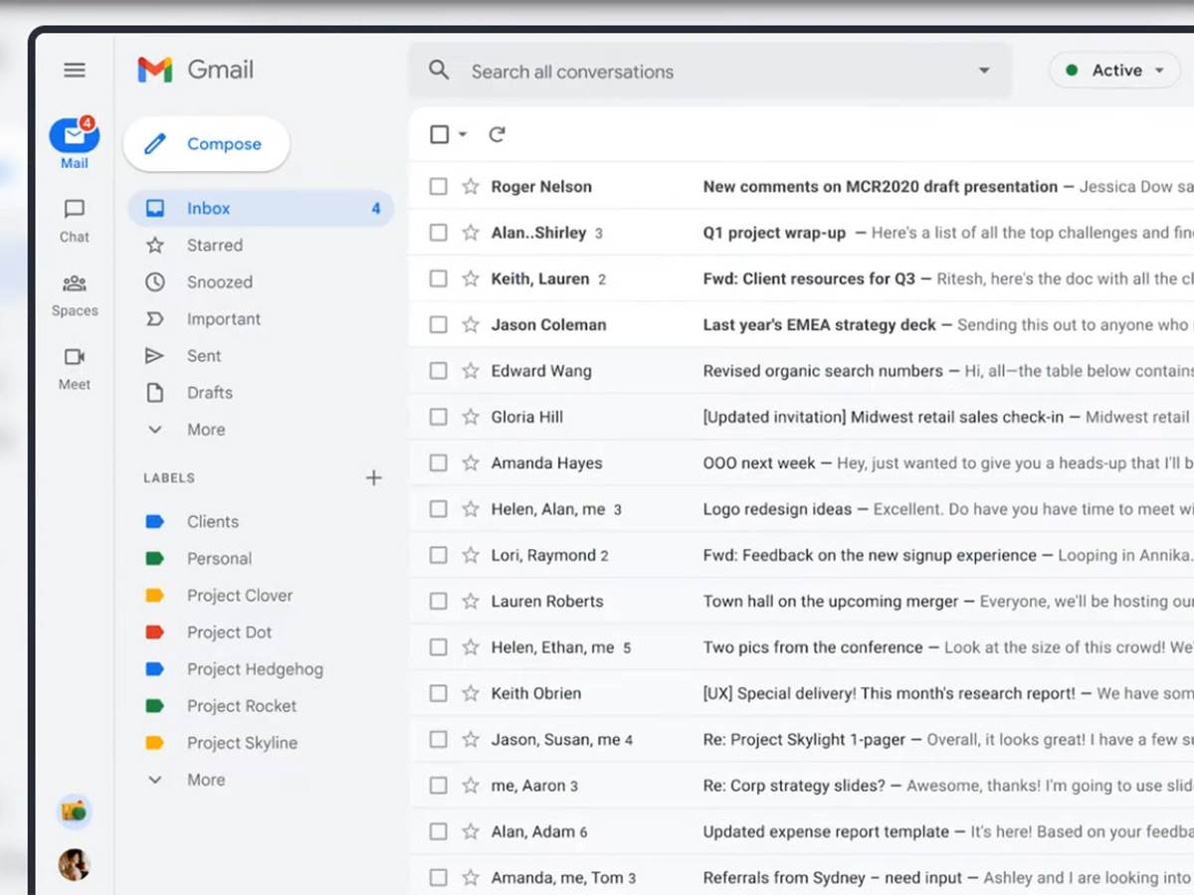
Task: Star the Roger Nelson email
Action: [x=471, y=186]
